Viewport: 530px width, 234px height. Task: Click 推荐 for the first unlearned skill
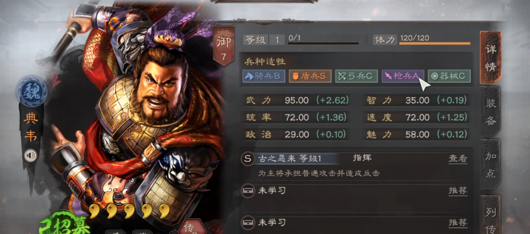(458, 190)
